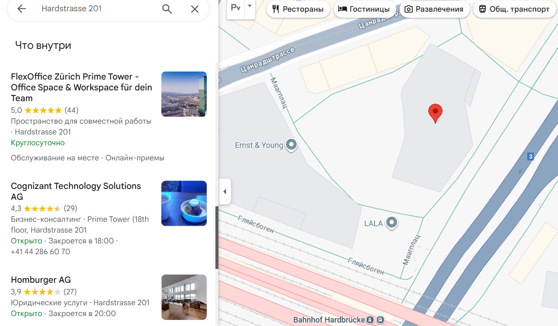Image resolution: width=558 pixels, height=326 pixels.
Task: Filter map by Рестораны
Action: pos(298,9)
